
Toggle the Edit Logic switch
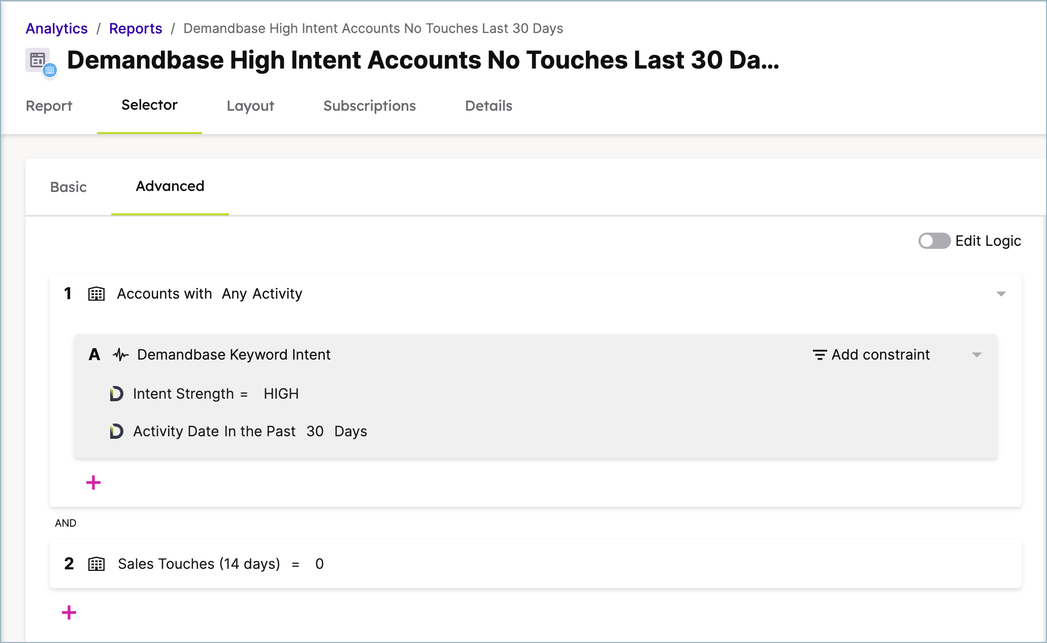[934, 241]
